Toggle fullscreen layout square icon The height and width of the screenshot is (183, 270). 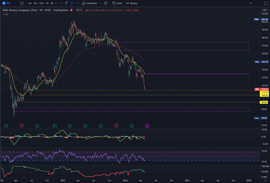[266, 3]
